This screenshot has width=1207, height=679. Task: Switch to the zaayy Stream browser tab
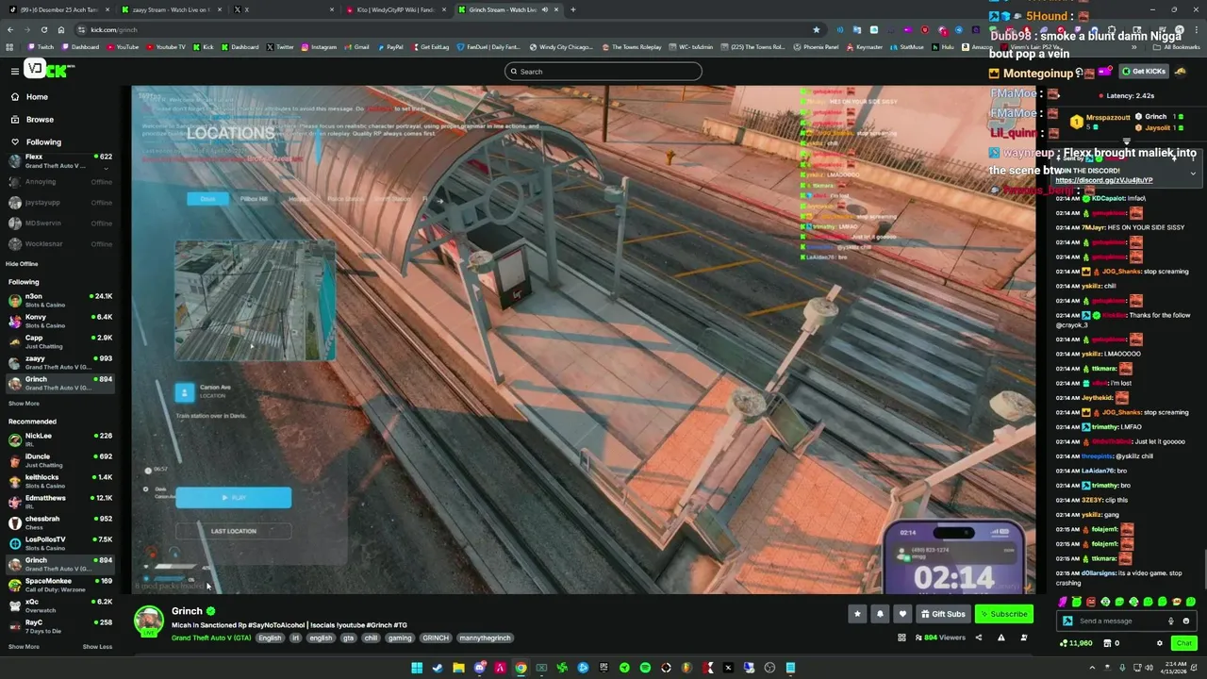(x=170, y=9)
